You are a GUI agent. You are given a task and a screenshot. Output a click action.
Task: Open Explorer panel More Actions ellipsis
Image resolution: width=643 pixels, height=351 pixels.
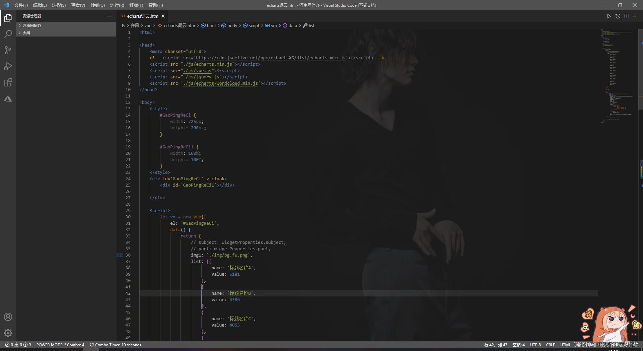pyautogui.click(x=109, y=16)
